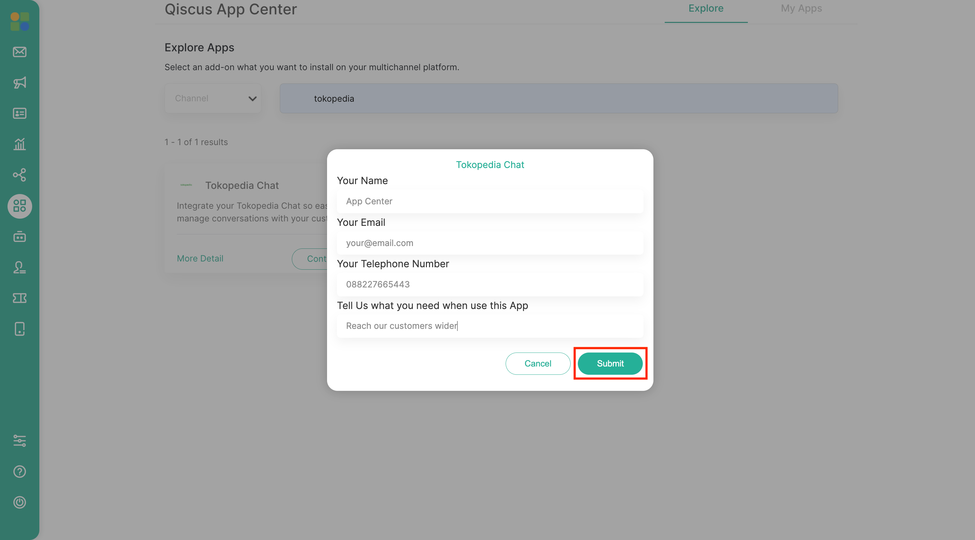Select the App Center grid icon
The height and width of the screenshot is (540, 975).
pos(20,206)
